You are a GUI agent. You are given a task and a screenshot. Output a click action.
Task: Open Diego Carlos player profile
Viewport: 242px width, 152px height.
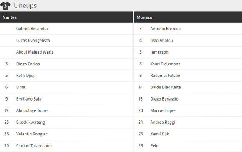(28, 64)
